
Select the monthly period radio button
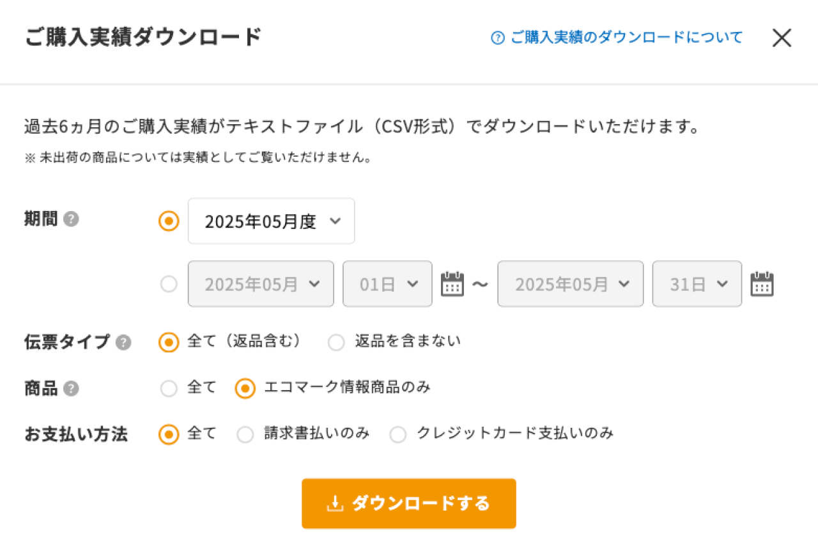[x=169, y=221]
